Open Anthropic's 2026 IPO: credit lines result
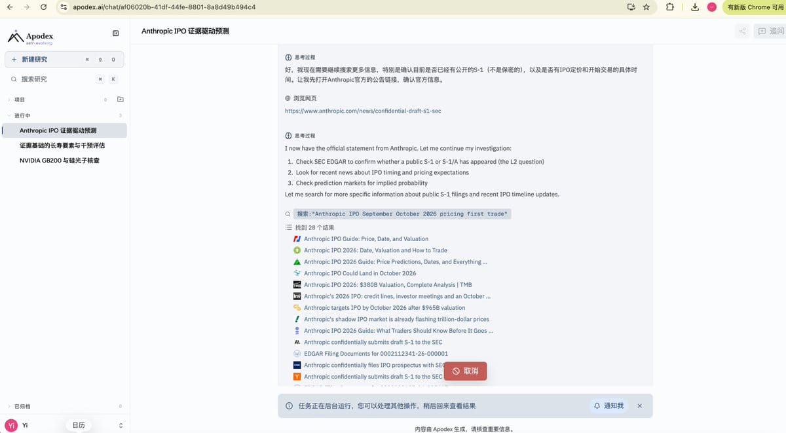Viewport: 786px width, 433px height. click(397, 296)
